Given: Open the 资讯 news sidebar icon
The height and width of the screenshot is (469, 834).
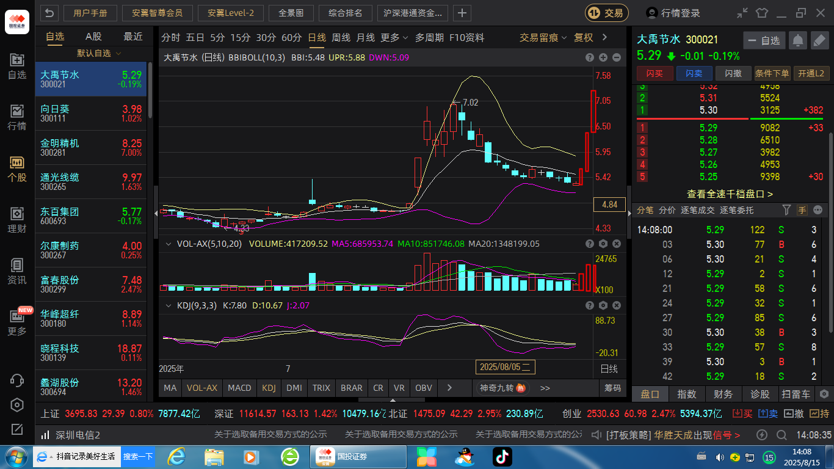Looking at the screenshot, I should [17, 272].
